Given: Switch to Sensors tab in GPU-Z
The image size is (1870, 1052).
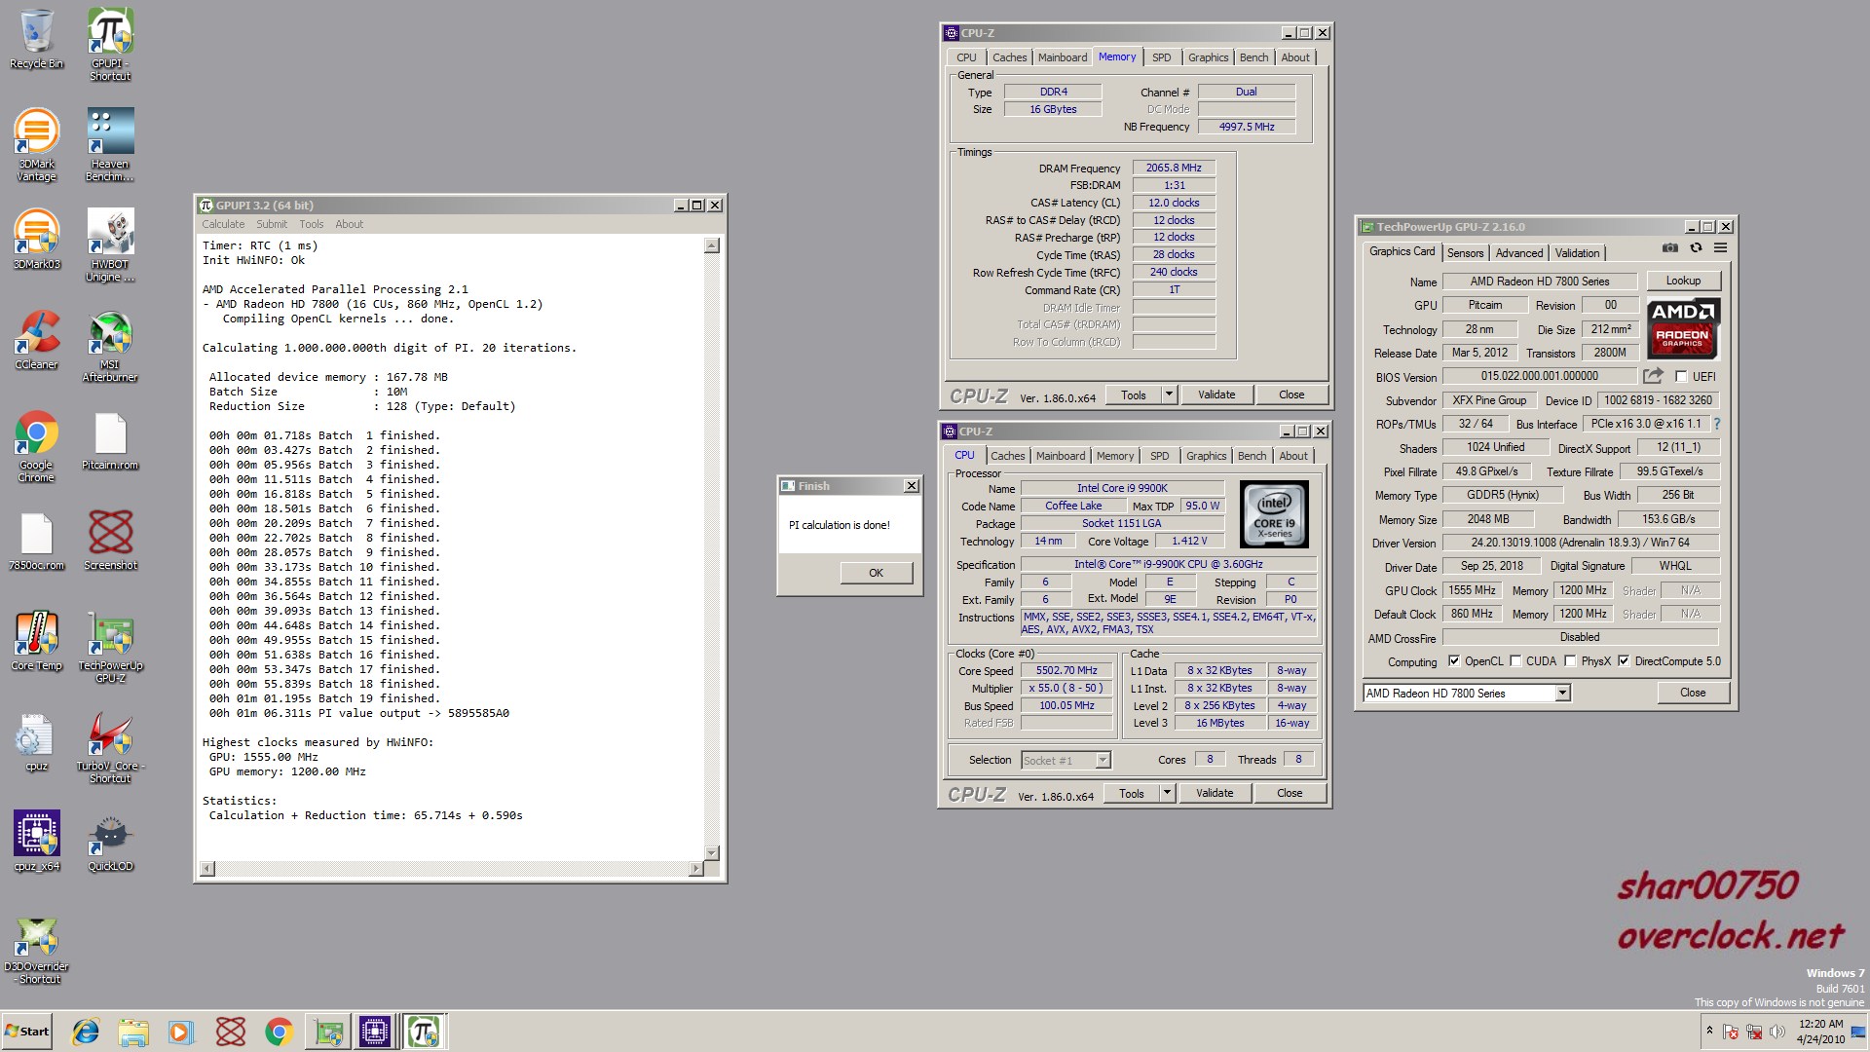Looking at the screenshot, I should pos(1465,253).
